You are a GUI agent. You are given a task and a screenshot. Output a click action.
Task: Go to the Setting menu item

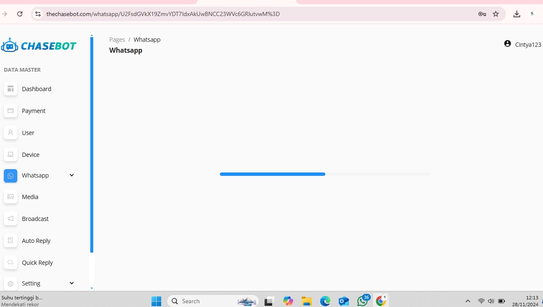tap(31, 283)
